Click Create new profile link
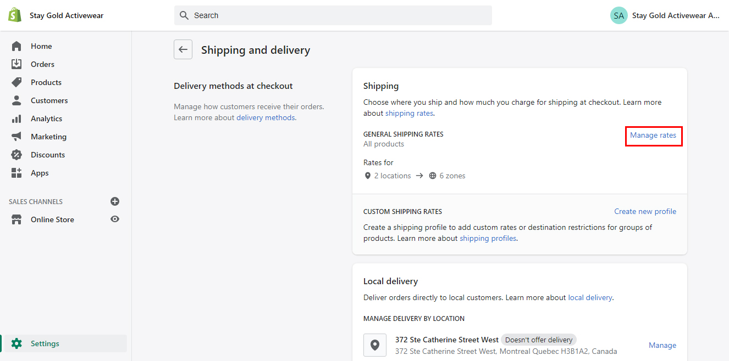Screen dimensions: 729x361 645,211
